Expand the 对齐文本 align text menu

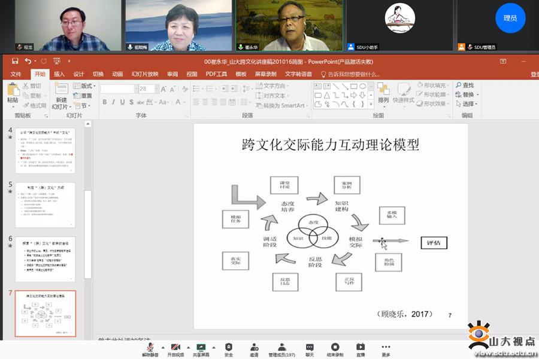pyautogui.click(x=272, y=96)
